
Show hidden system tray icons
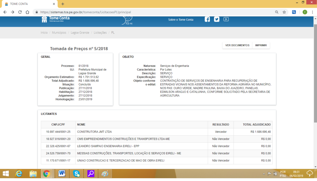coord(263,174)
